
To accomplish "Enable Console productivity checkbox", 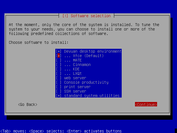I will point(59,82).
